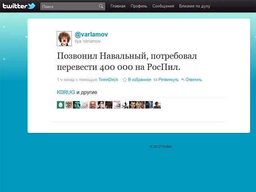
Task: Click the green-faced avatar in retweeters
Action: [x=76, y=105]
